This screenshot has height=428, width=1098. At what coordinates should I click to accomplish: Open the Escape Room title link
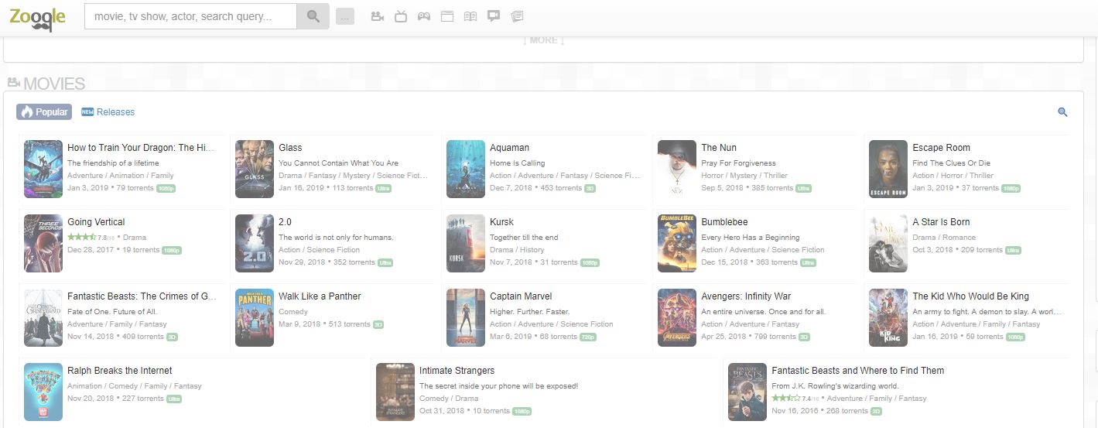tap(941, 148)
